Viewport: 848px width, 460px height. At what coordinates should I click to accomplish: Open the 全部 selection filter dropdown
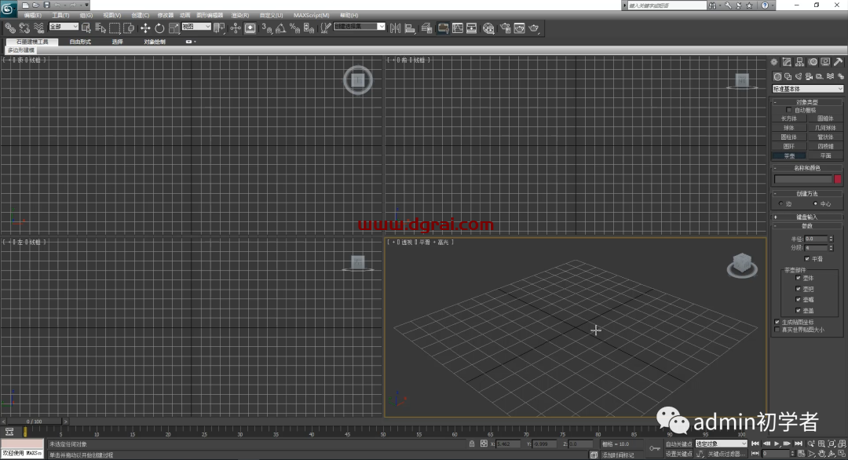[x=64, y=27]
